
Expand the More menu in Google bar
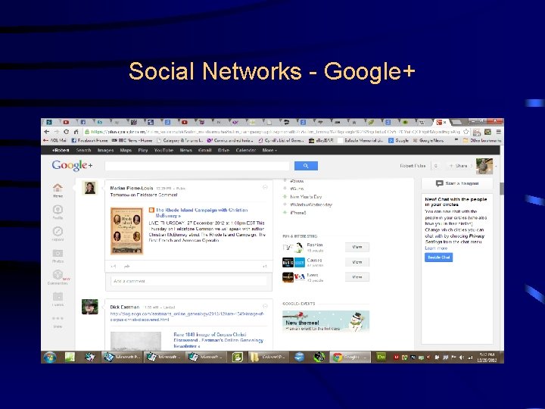pos(269,150)
